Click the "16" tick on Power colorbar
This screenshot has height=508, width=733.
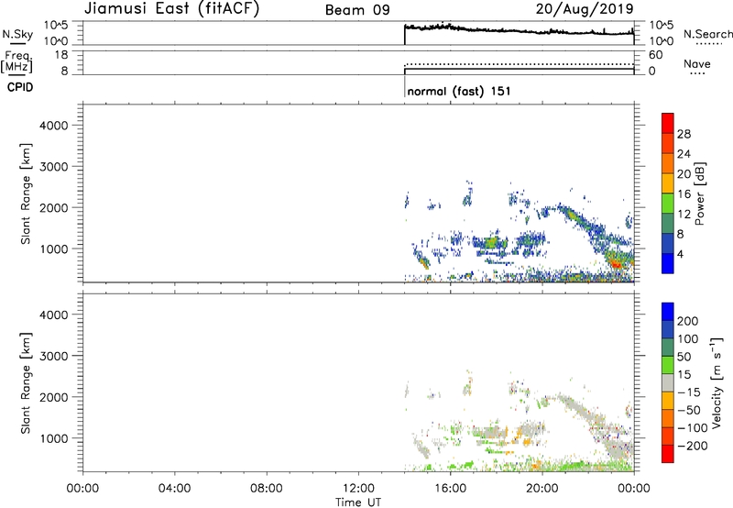pyautogui.click(x=684, y=194)
